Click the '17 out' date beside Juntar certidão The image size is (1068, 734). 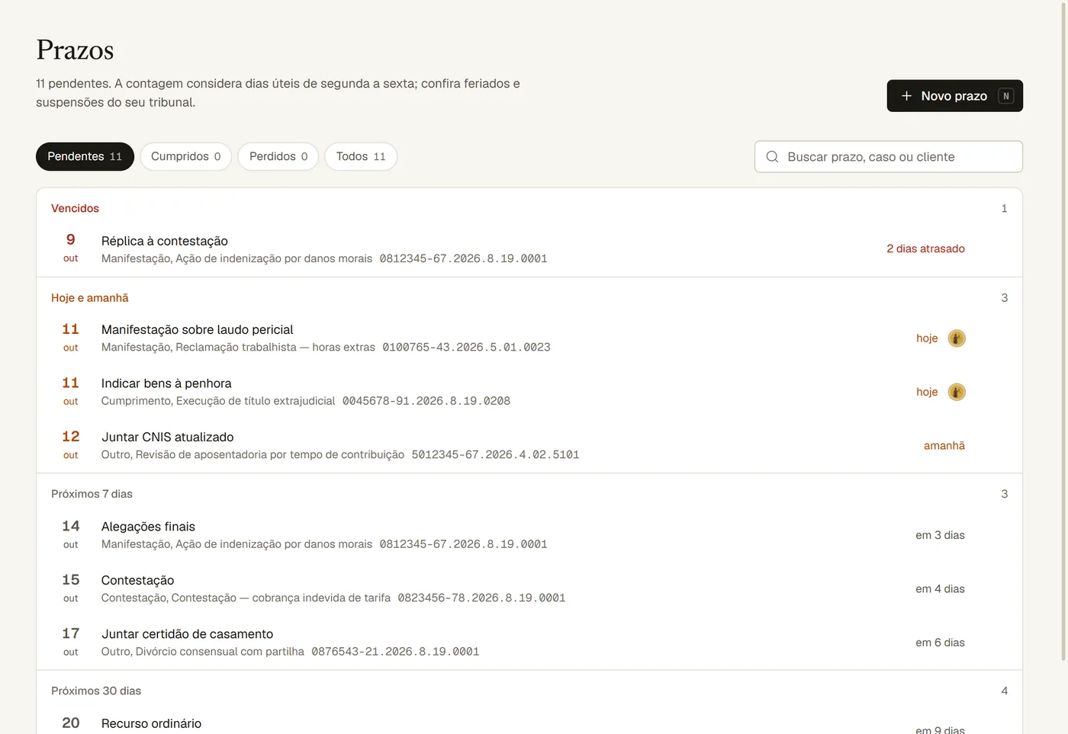click(71, 642)
